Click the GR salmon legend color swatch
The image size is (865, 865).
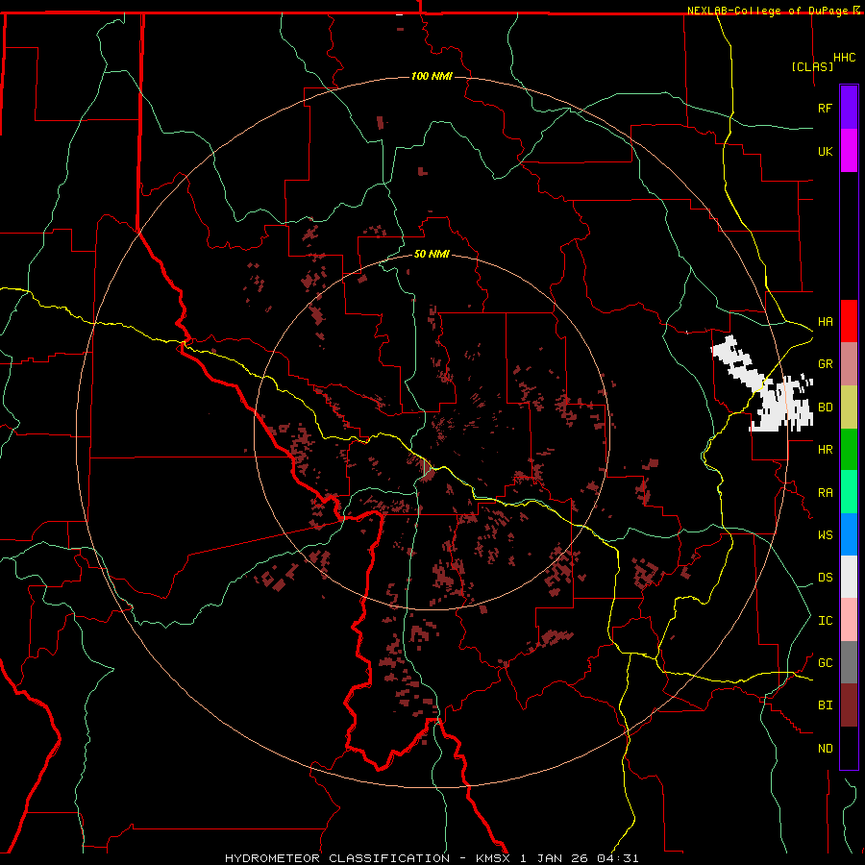[849, 364]
